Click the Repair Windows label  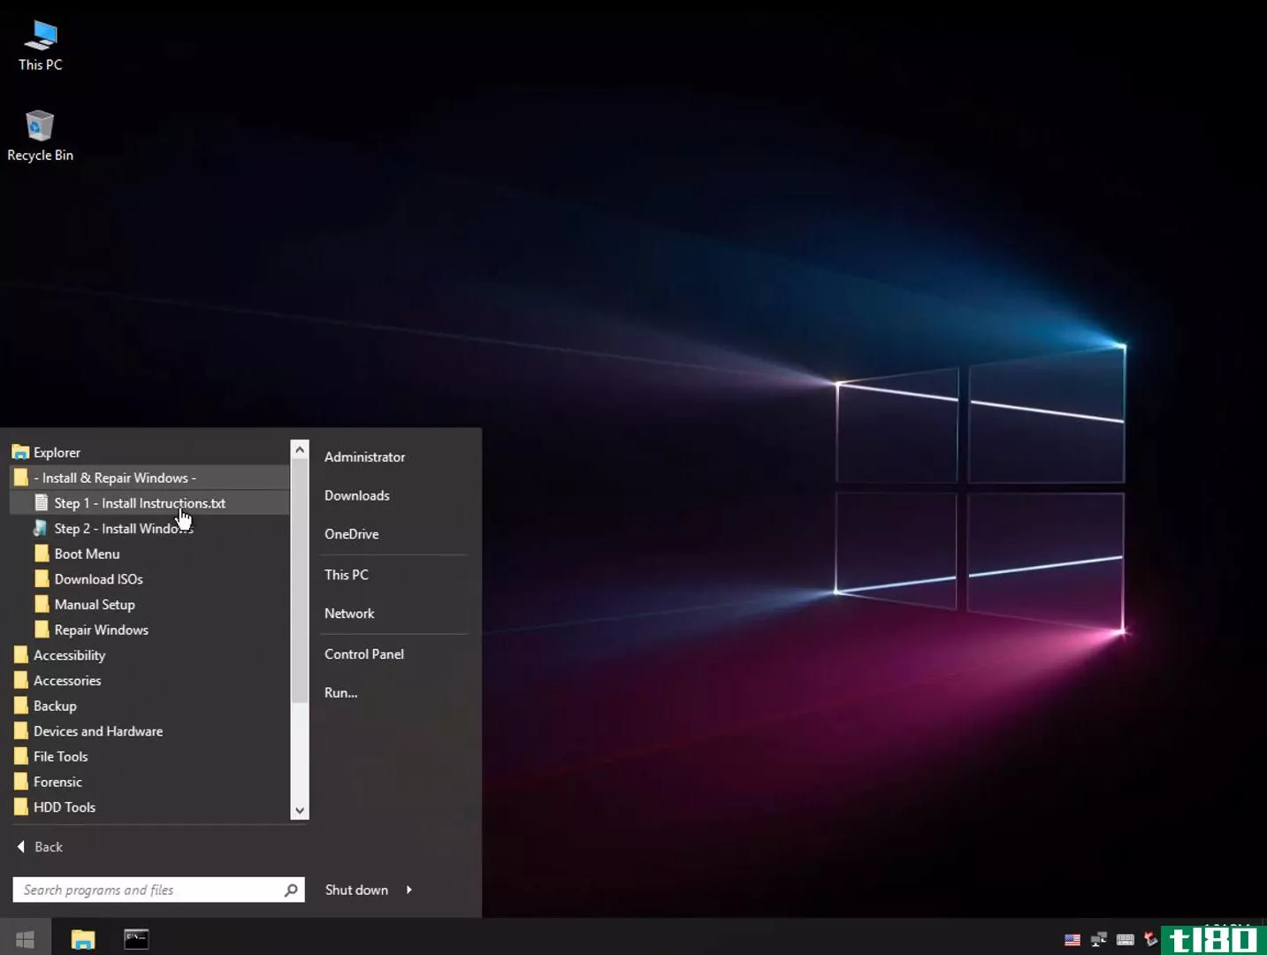101,630
